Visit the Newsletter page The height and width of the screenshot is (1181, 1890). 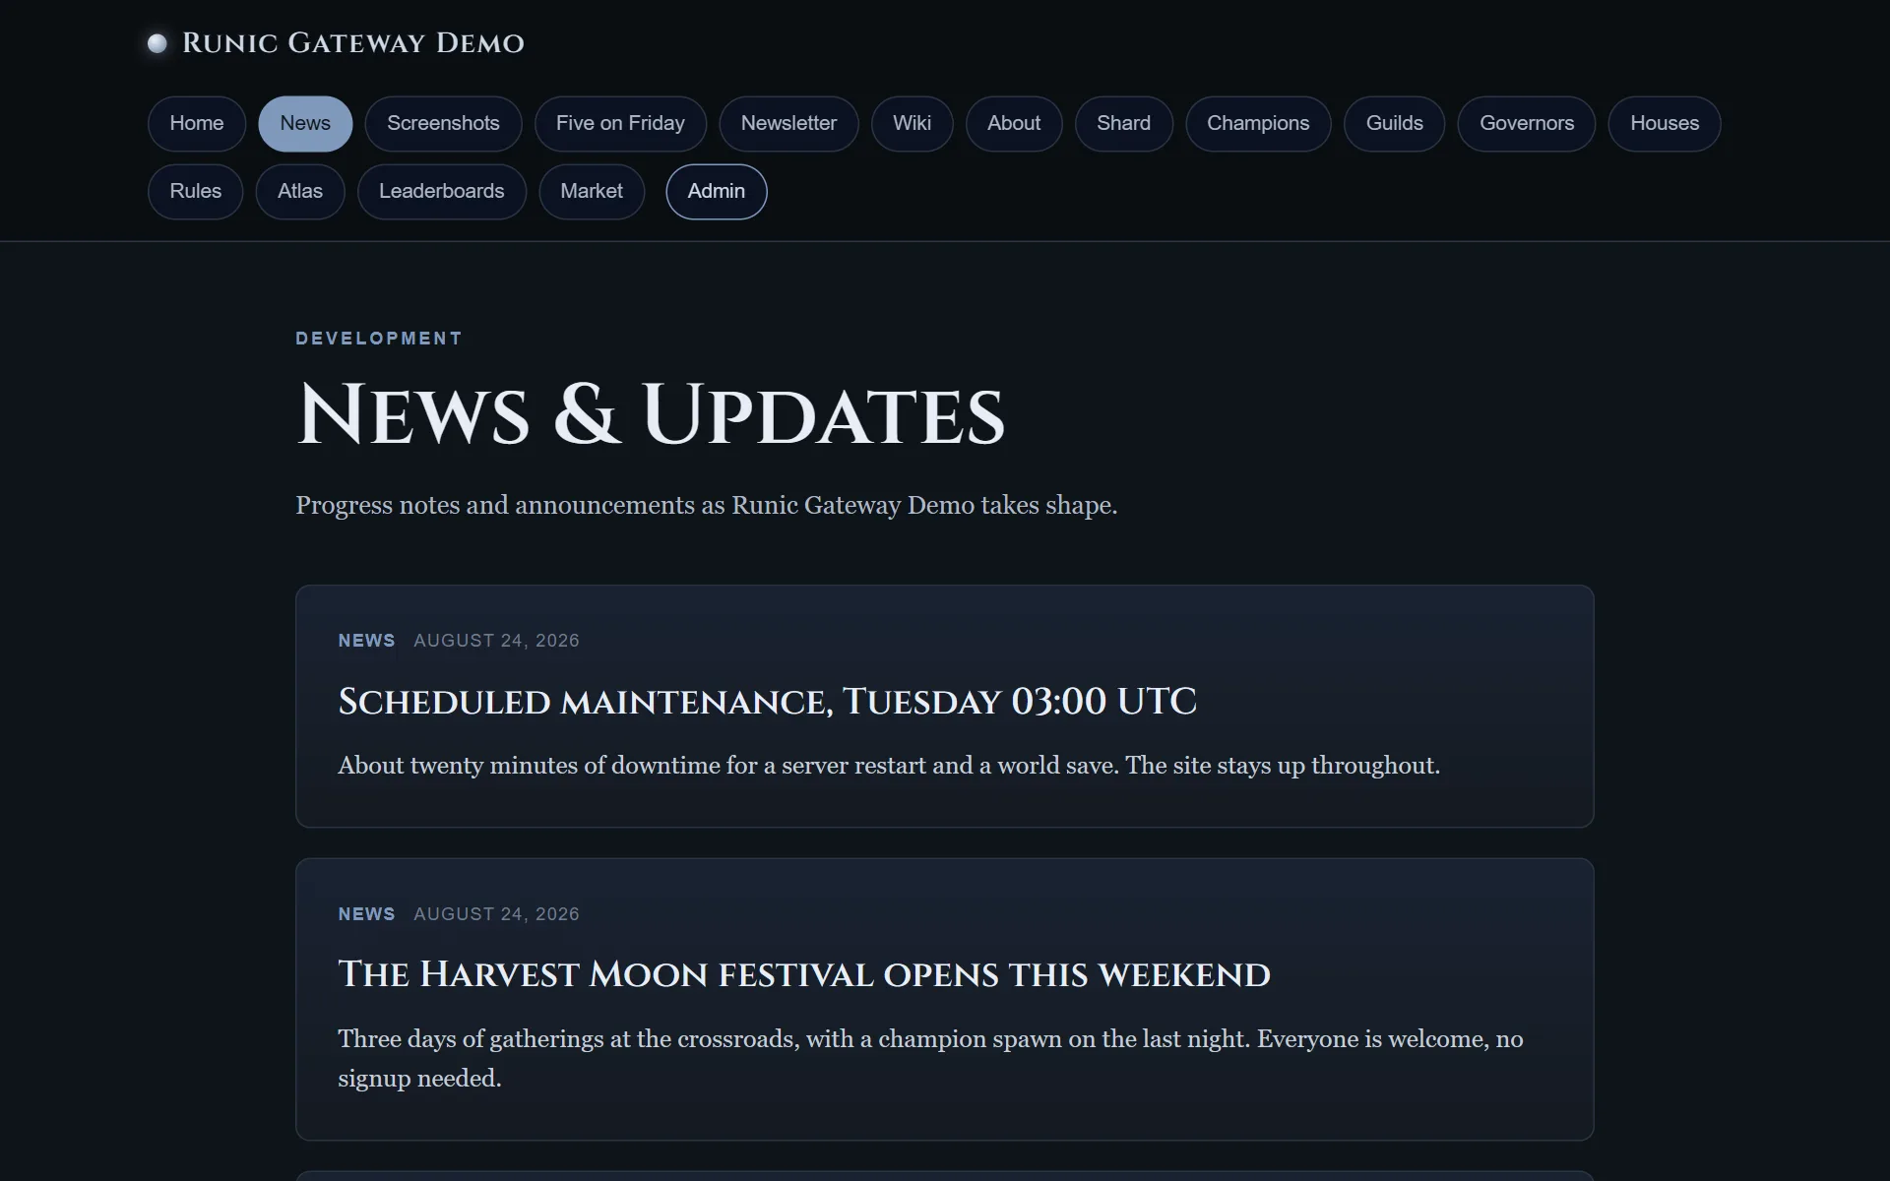788,124
